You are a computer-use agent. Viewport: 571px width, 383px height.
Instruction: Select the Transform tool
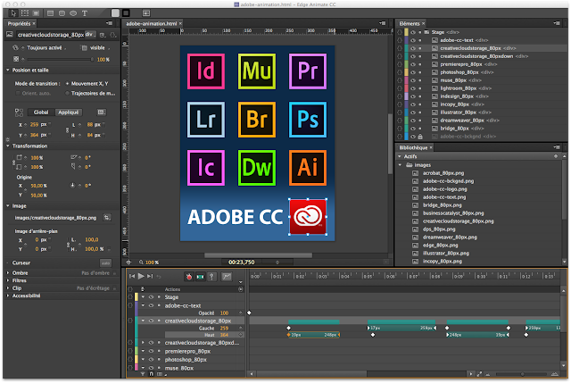click(x=25, y=13)
